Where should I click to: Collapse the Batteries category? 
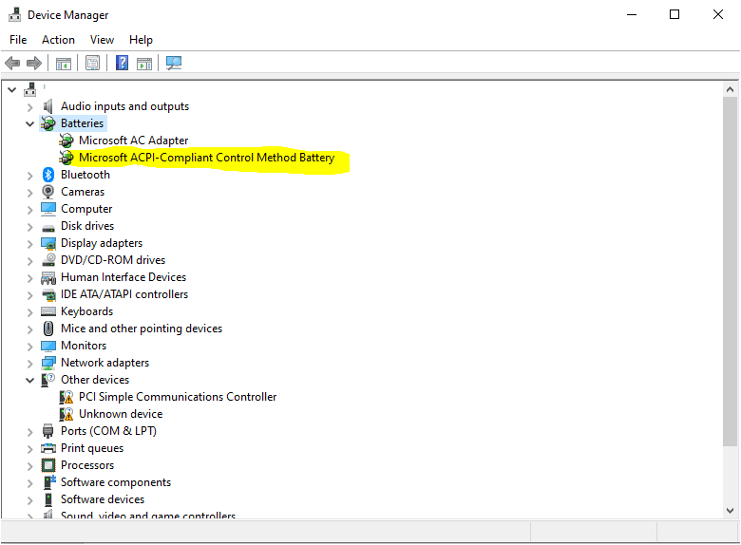tap(29, 123)
